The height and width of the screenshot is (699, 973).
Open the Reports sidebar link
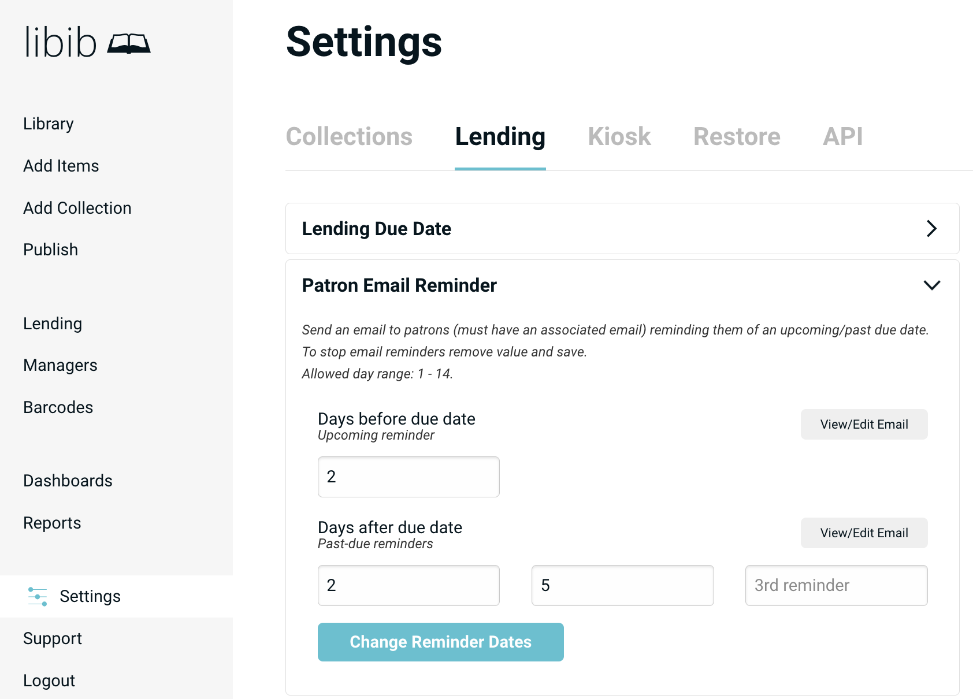[52, 523]
